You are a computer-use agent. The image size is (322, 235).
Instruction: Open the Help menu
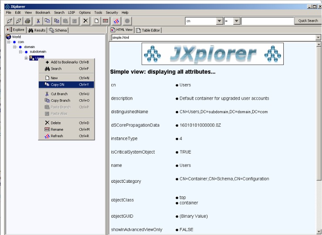tap(125, 13)
